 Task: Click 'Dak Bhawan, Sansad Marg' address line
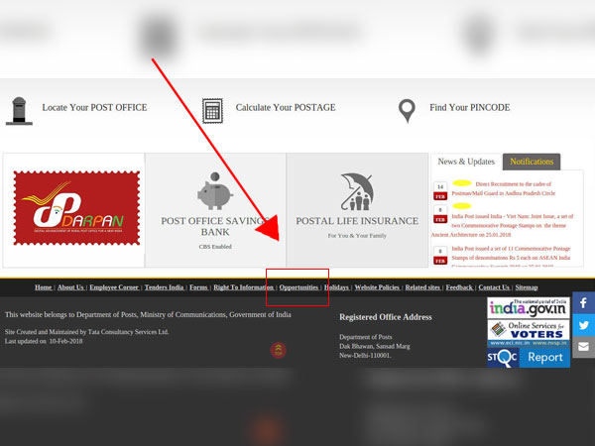pos(375,346)
